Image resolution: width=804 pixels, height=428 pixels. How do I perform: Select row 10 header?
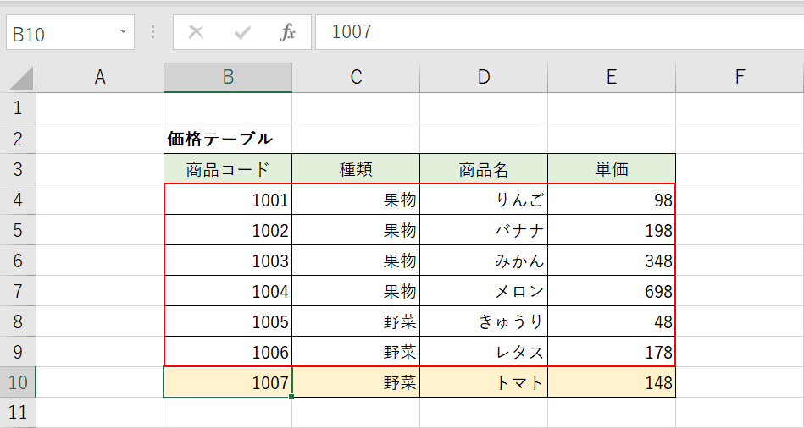click(x=18, y=382)
